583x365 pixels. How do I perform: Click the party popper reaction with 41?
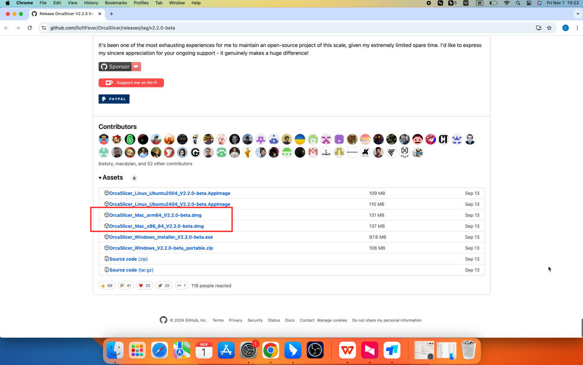[x=126, y=286]
